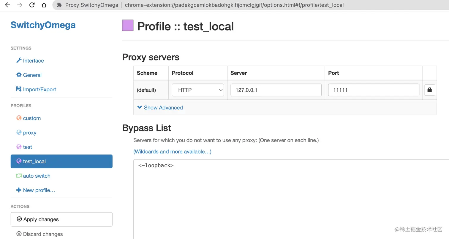Select the proxy profile
This screenshot has width=449, height=239.
coord(29,133)
